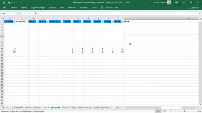The height and width of the screenshot is (113, 202).
Task: Click the cancel X icon in formula bar
Action: [x=24, y=13]
